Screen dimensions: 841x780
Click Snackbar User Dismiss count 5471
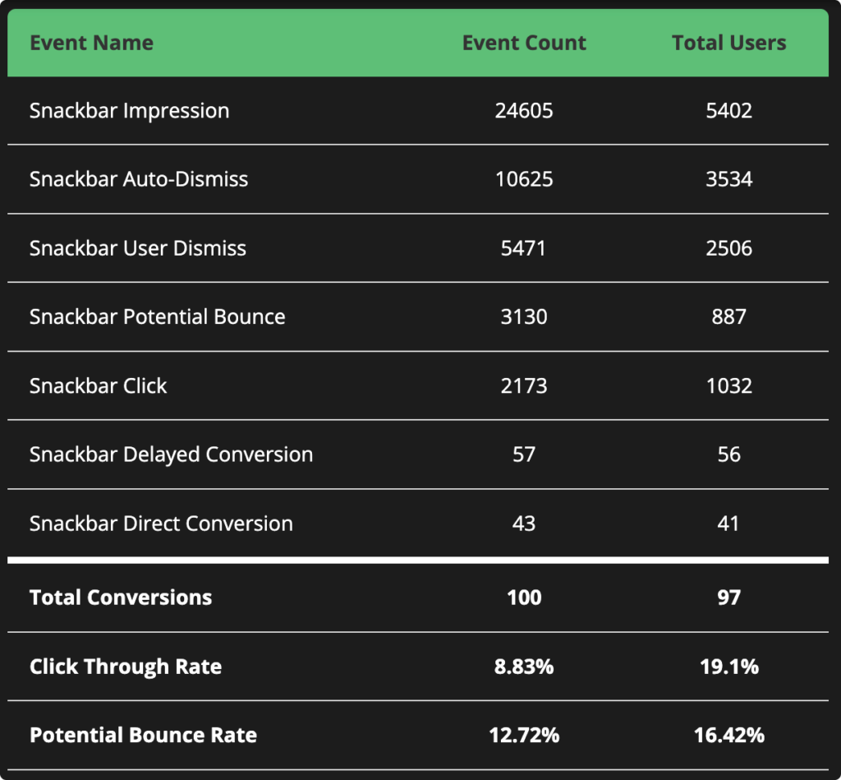pos(524,248)
